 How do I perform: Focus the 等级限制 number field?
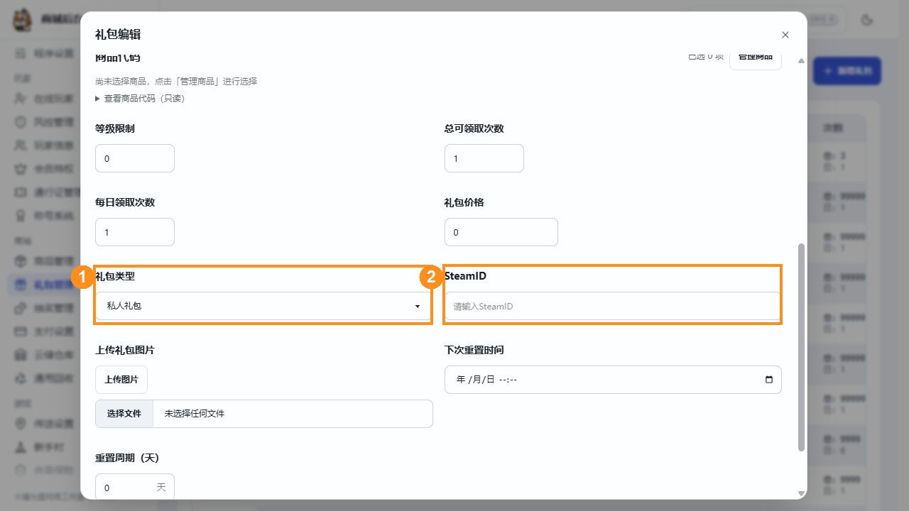135,158
